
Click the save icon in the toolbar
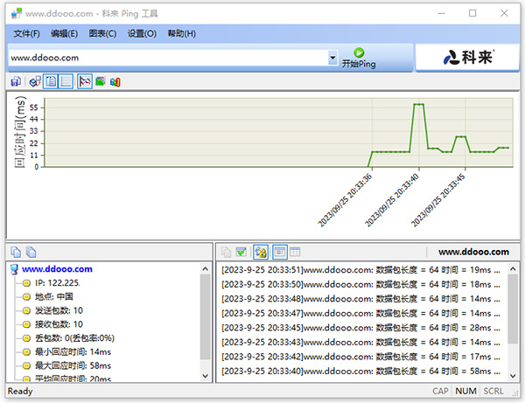[16, 81]
